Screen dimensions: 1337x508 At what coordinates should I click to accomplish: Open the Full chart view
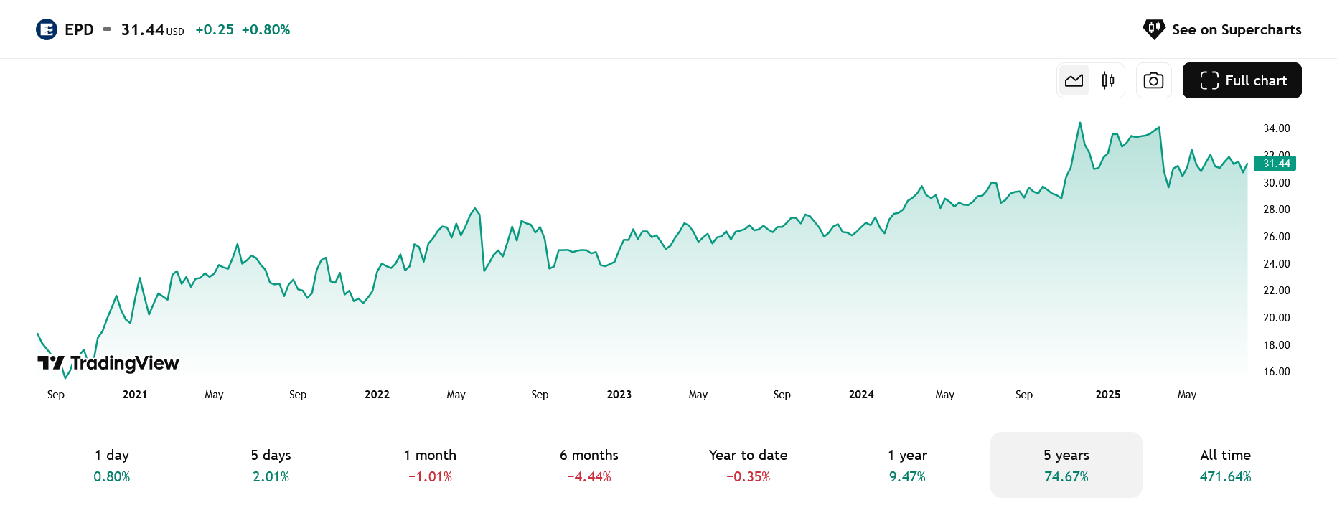pos(1242,80)
